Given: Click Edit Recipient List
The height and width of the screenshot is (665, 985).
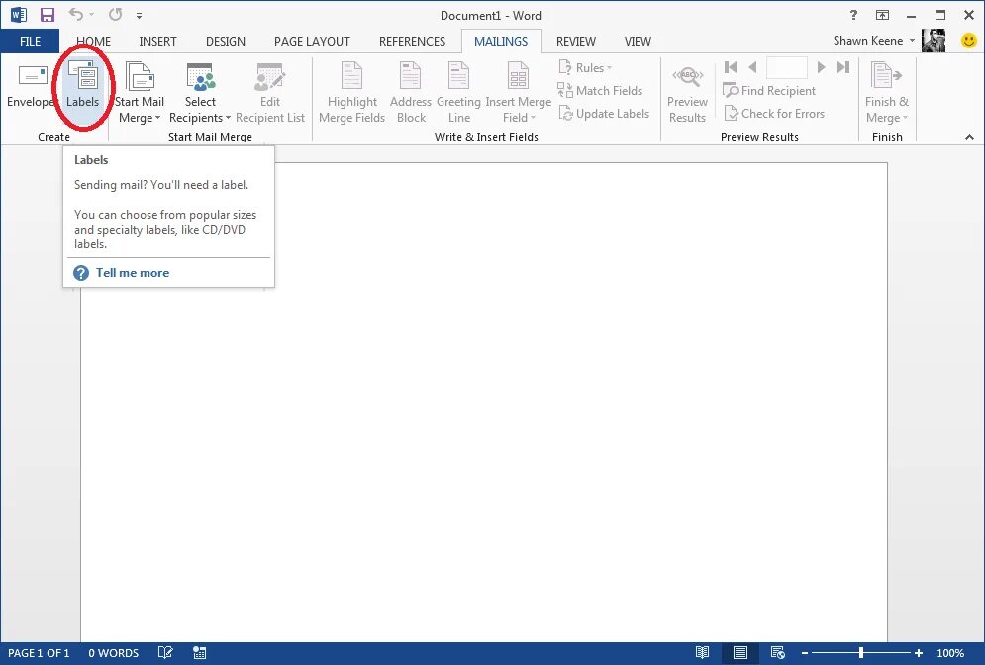Looking at the screenshot, I should [x=270, y=92].
